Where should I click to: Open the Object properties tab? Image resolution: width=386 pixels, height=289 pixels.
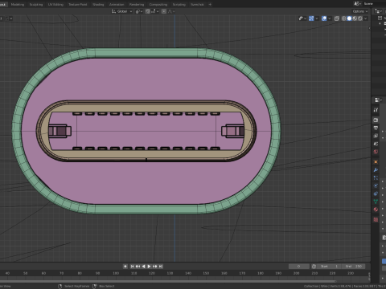(x=376, y=161)
